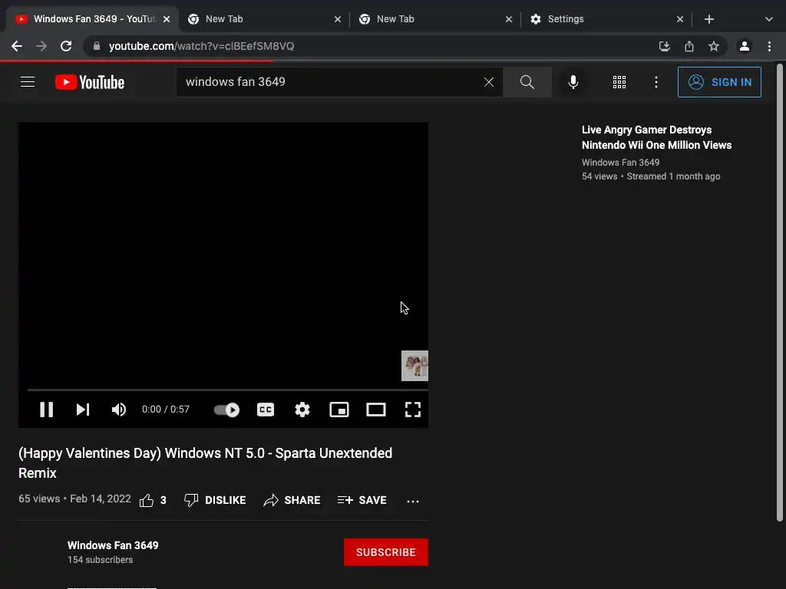Click the video title text

(206, 462)
